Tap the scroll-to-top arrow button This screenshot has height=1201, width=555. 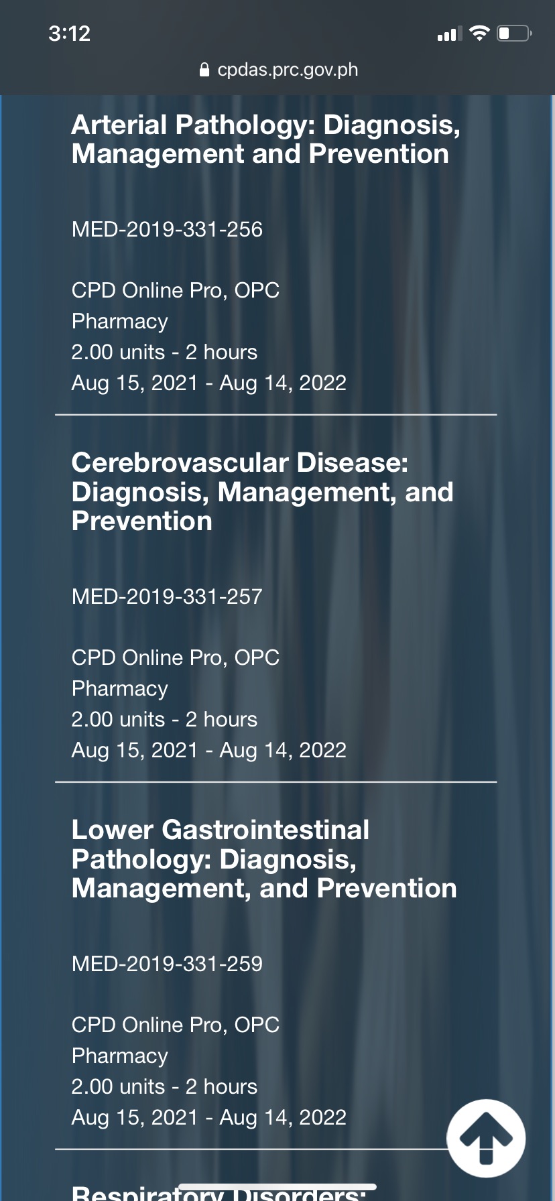coord(486,1138)
